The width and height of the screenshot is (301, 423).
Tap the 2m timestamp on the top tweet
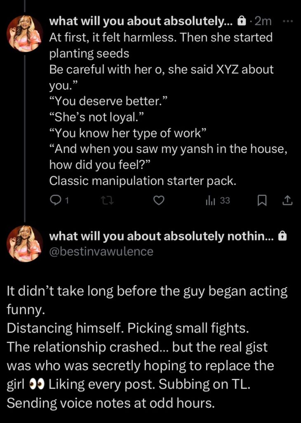tap(263, 21)
